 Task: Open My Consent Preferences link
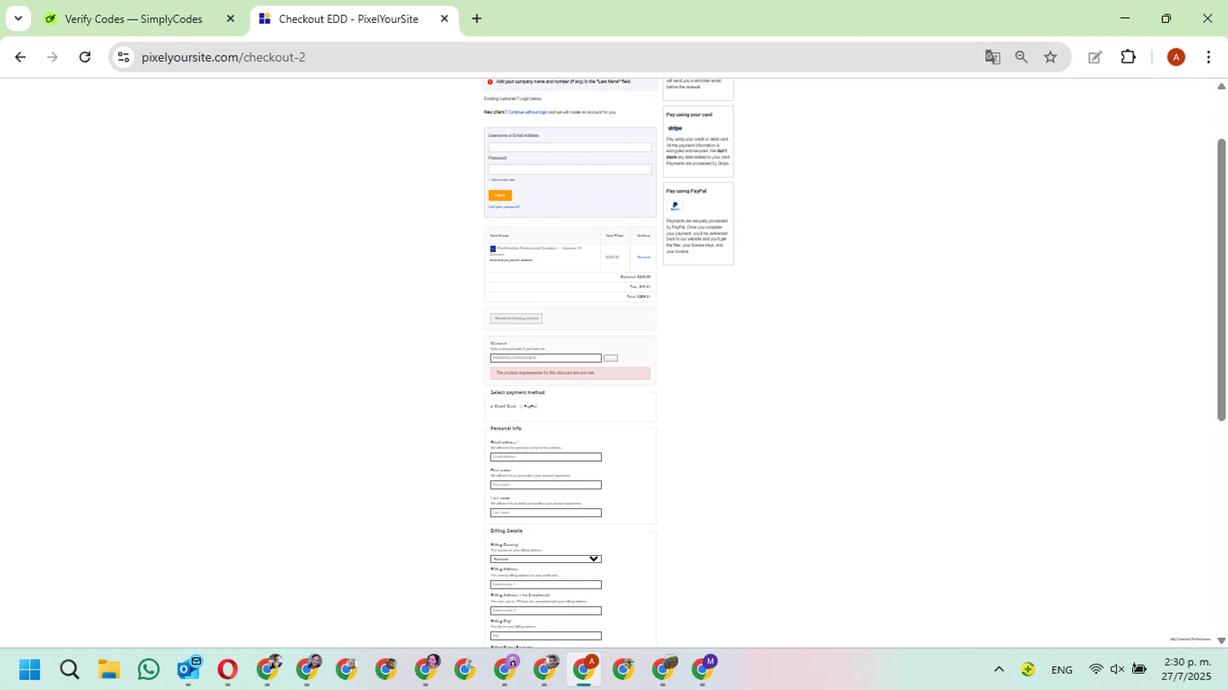point(1190,639)
